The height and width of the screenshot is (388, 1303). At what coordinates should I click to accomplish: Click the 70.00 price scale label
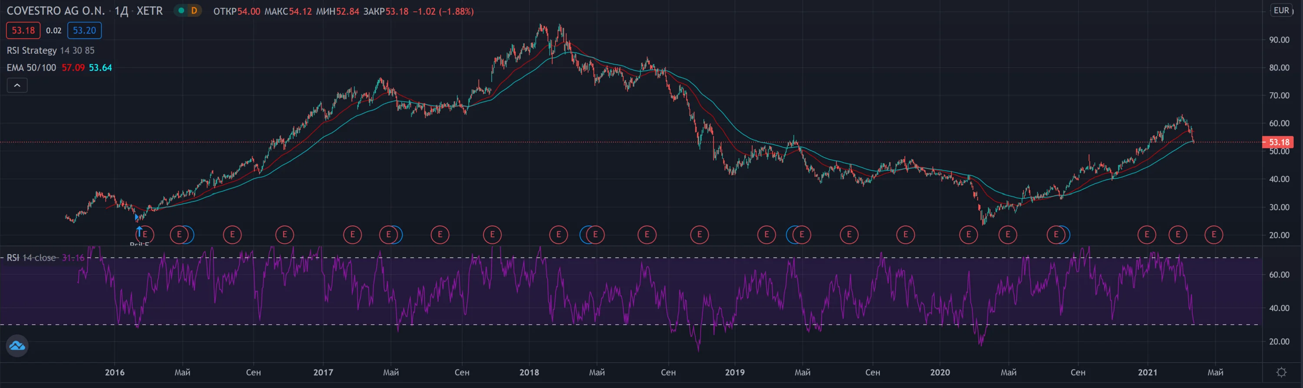1279,95
